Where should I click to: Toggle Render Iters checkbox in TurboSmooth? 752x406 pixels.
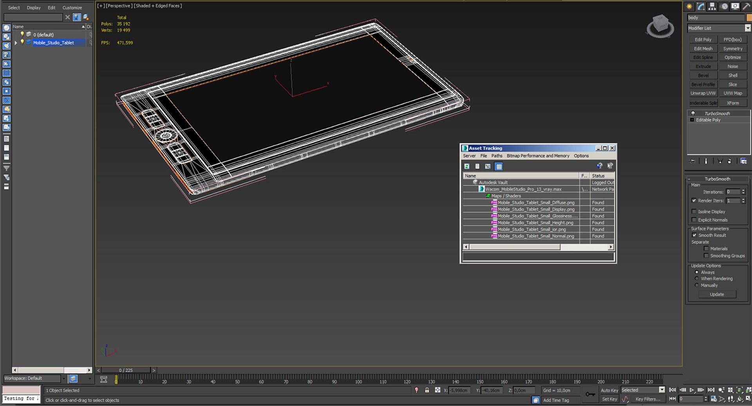694,201
